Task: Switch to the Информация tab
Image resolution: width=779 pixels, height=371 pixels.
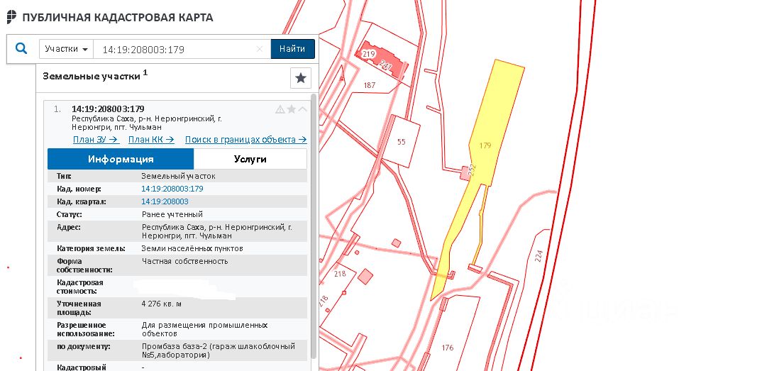Action: [x=121, y=159]
